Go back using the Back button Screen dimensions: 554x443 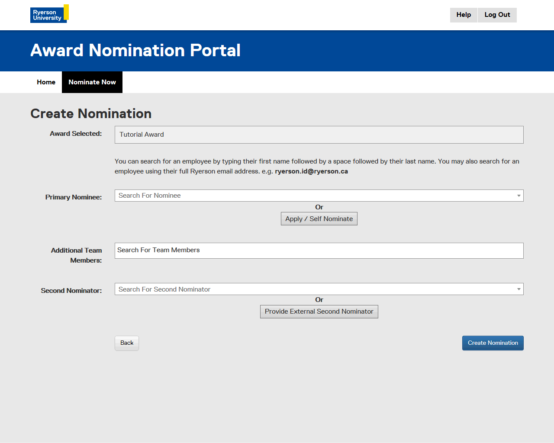(x=127, y=343)
